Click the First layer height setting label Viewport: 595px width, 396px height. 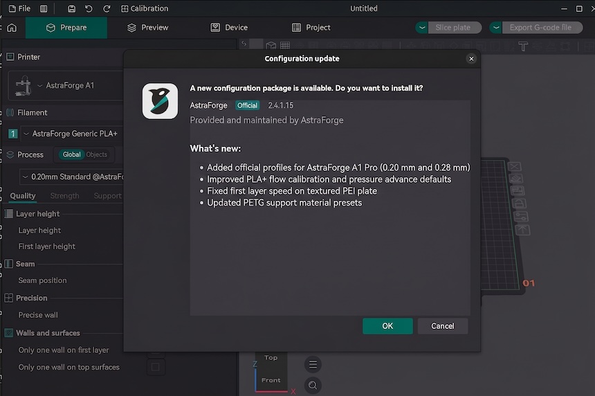pyautogui.click(x=46, y=246)
